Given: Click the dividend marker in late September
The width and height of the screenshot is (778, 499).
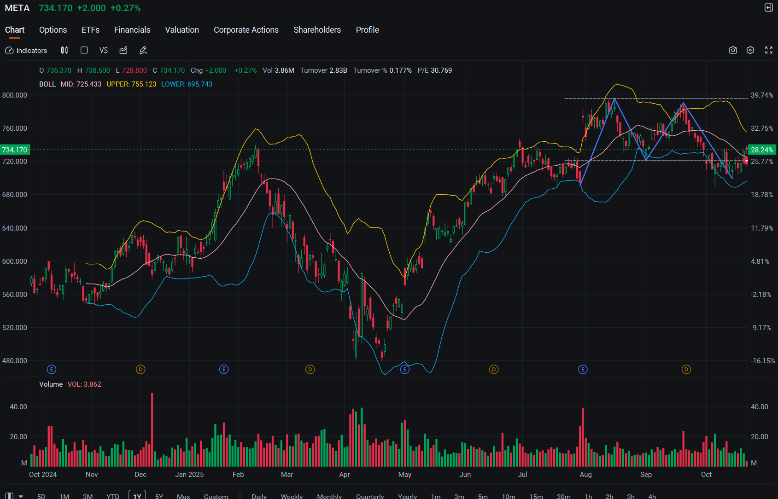Looking at the screenshot, I should click(686, 369).
